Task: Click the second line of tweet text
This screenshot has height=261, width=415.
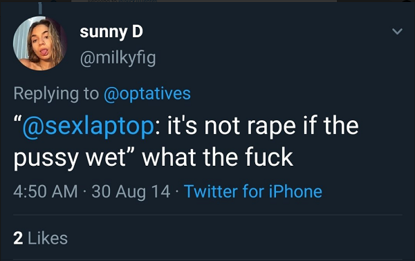Action: click(x=154, y=157)
